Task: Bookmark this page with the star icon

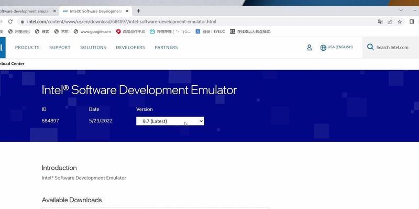Action: pos(400,21)
